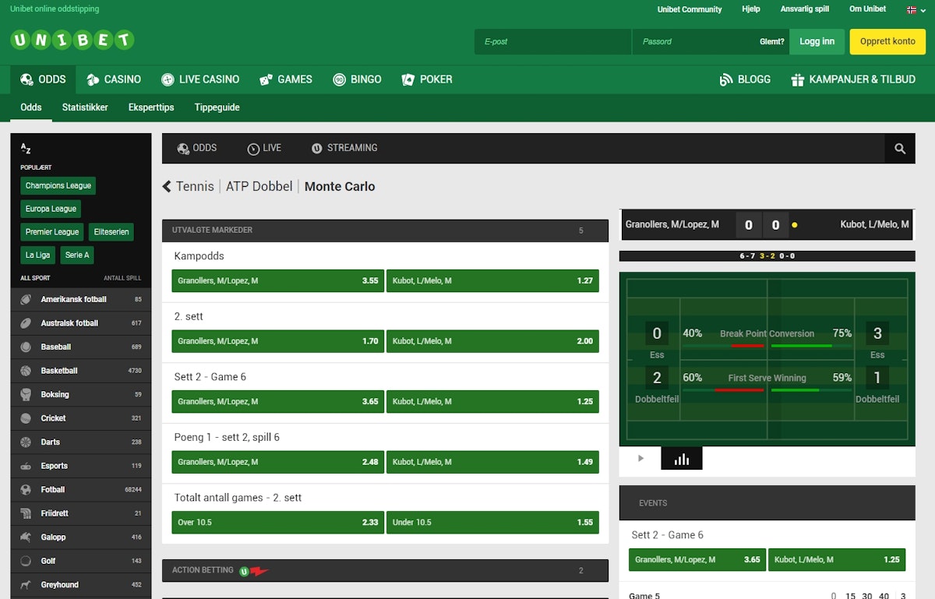Click the Cricket sport icon

tap(26, 418)
